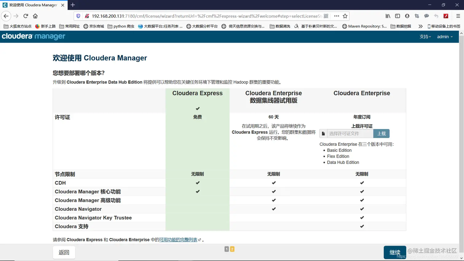Open 数据清洗 bookmark folder
Image resolution: width=464 pixels, height=261 pixels.
280,26
